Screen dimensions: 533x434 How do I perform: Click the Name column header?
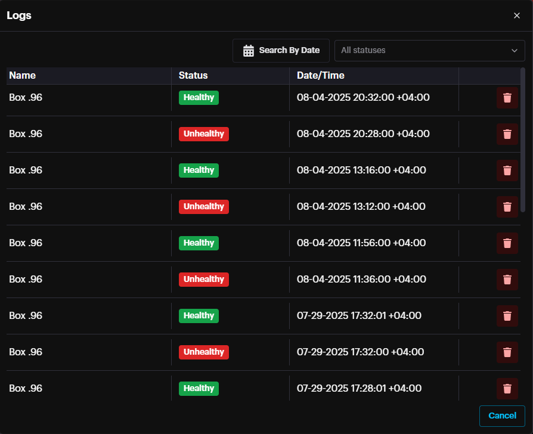[x=23, y=76]
